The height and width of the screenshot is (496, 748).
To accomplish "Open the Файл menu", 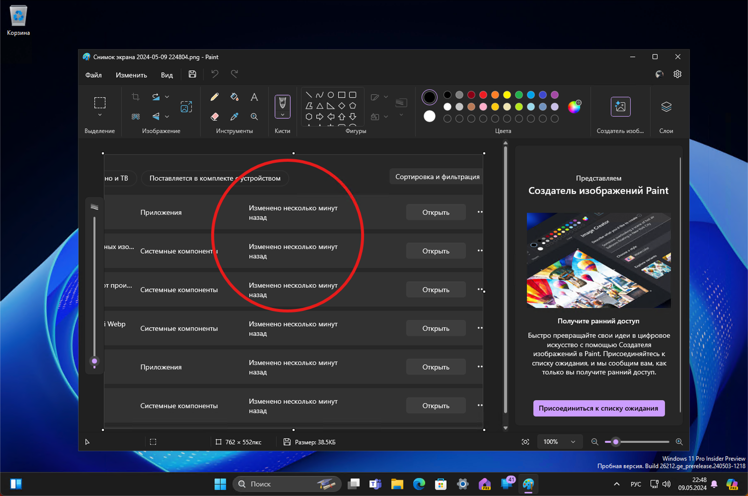I will [93, 75].
